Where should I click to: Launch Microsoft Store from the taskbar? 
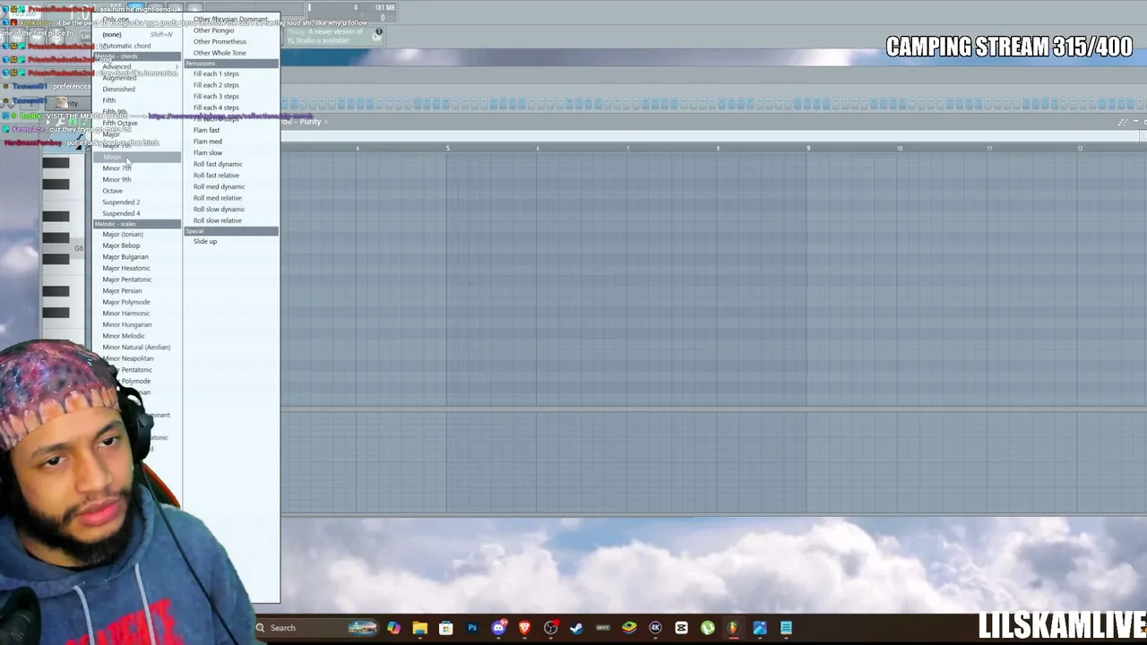445,627
